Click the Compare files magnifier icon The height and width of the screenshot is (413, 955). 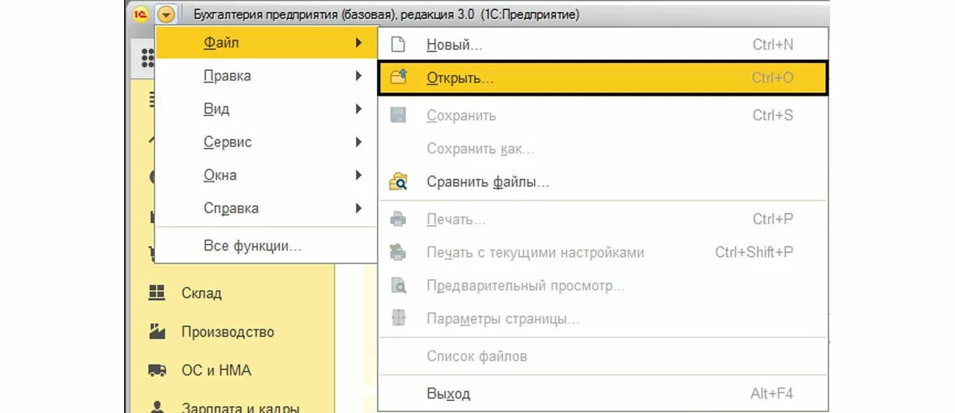point(398,182)
